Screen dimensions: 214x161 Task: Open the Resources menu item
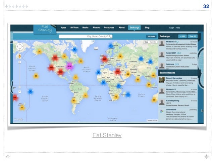109,28
